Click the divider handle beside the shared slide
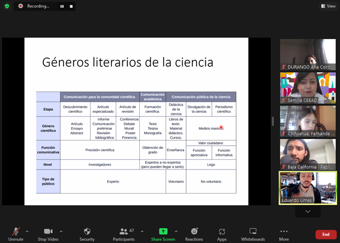The image size is (340, 243). click(273, 121)
